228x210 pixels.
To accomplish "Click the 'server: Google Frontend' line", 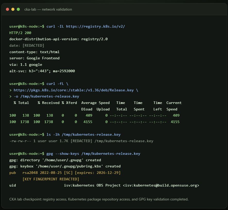I will 34,58.
